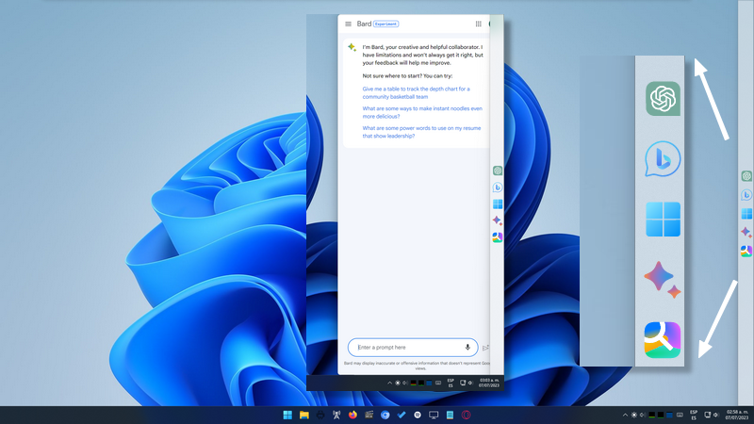754x424 pixels.
Task: Click the antenna tower taskbar icon
Action: pyautogui.click(x=336, y=415)
